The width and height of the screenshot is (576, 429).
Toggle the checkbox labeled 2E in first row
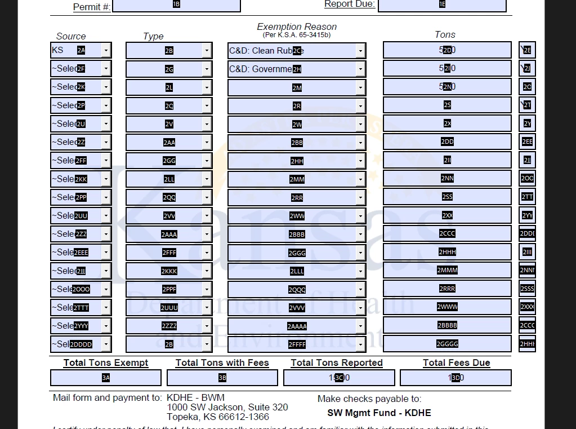coord(527,50)
